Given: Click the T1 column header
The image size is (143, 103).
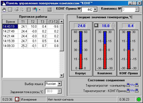Looking at the screenshot, I should point(23,22).
